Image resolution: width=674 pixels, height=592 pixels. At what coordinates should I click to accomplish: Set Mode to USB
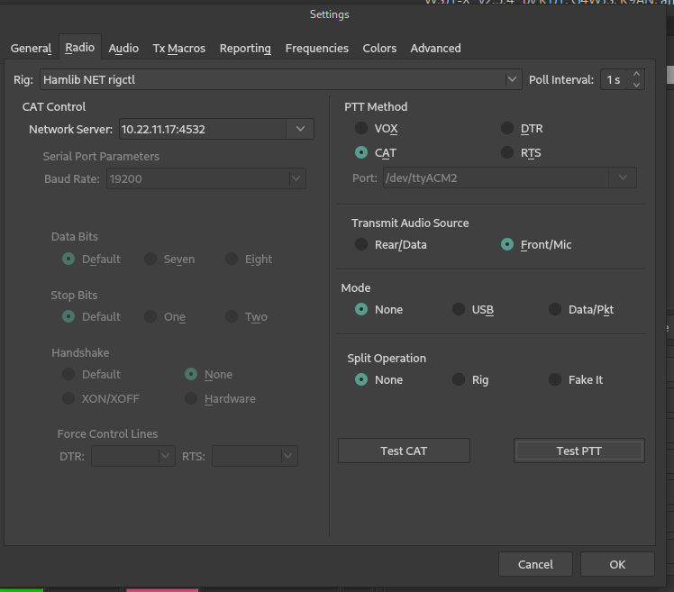(473, 309)
